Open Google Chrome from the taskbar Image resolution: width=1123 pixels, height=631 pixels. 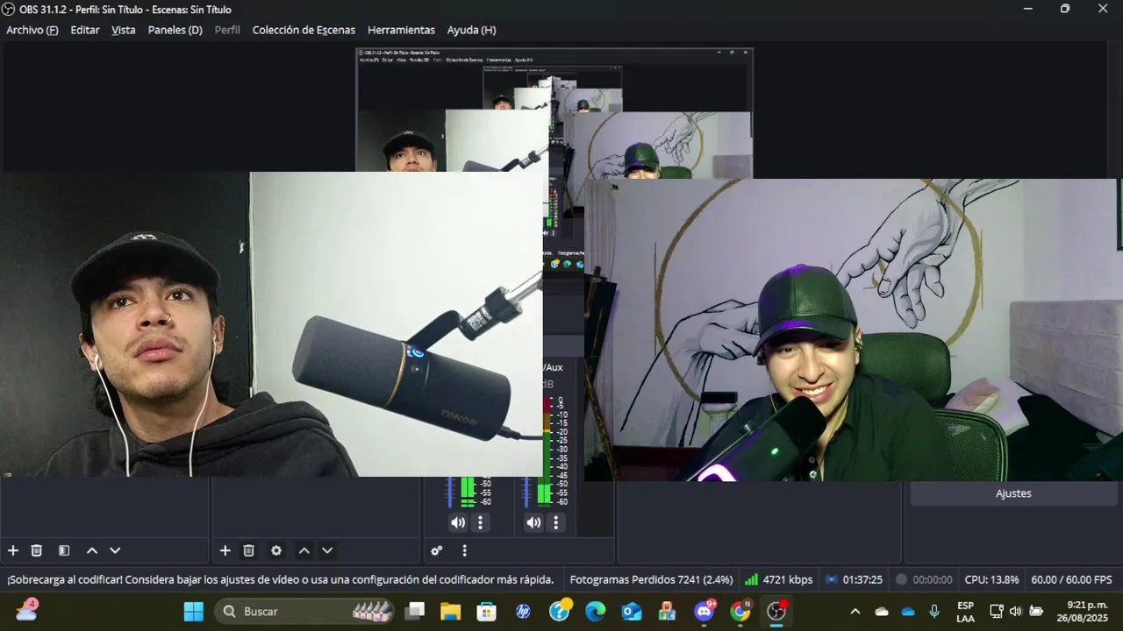tap(740, 611)
